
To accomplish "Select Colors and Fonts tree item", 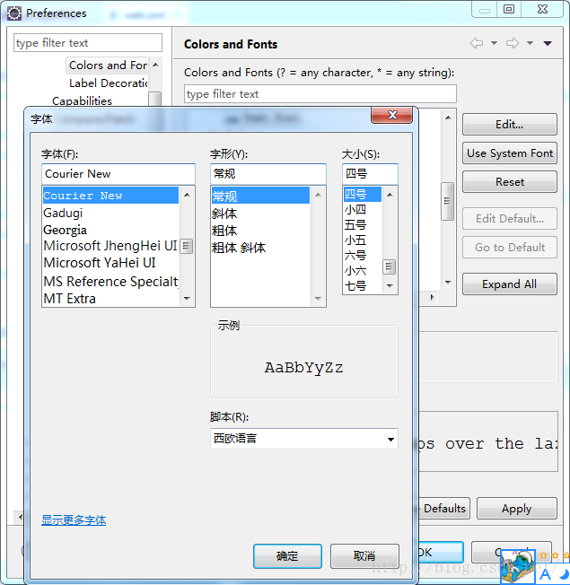I will [x=108, y=65].
